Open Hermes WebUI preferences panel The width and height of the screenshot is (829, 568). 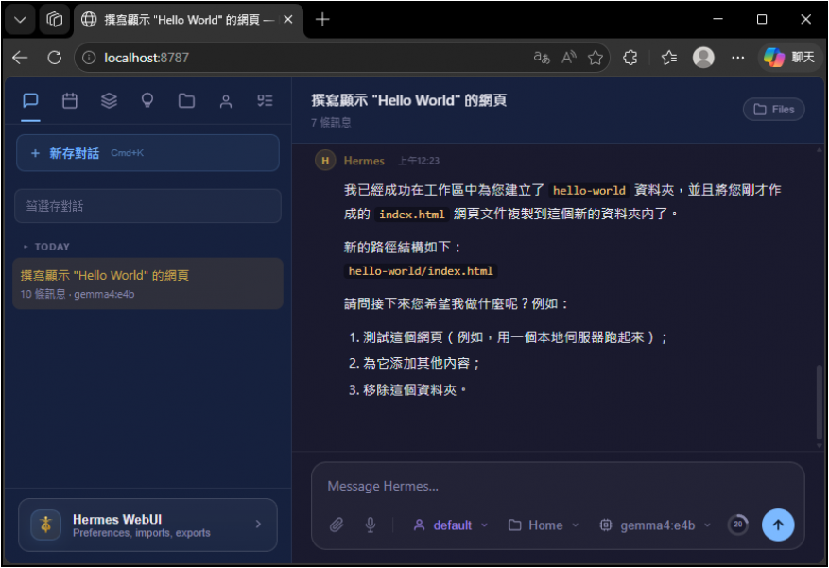tap(147, 525)
